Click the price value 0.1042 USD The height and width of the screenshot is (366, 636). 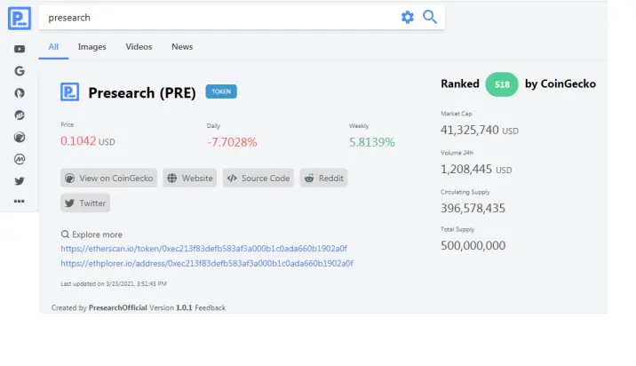pyautogui.click(x=88, y=141)
